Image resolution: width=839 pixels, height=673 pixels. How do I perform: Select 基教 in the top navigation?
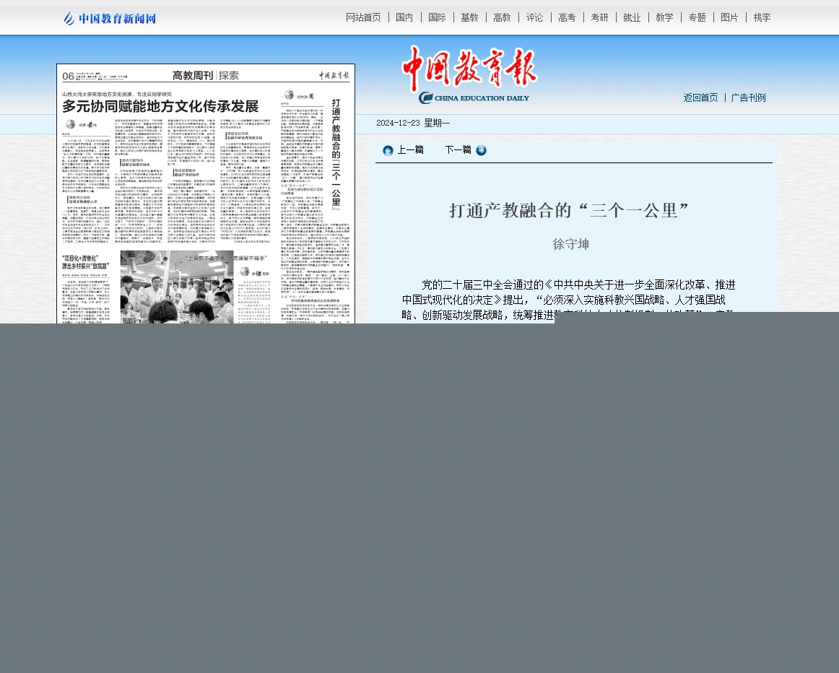click(469, 17)
